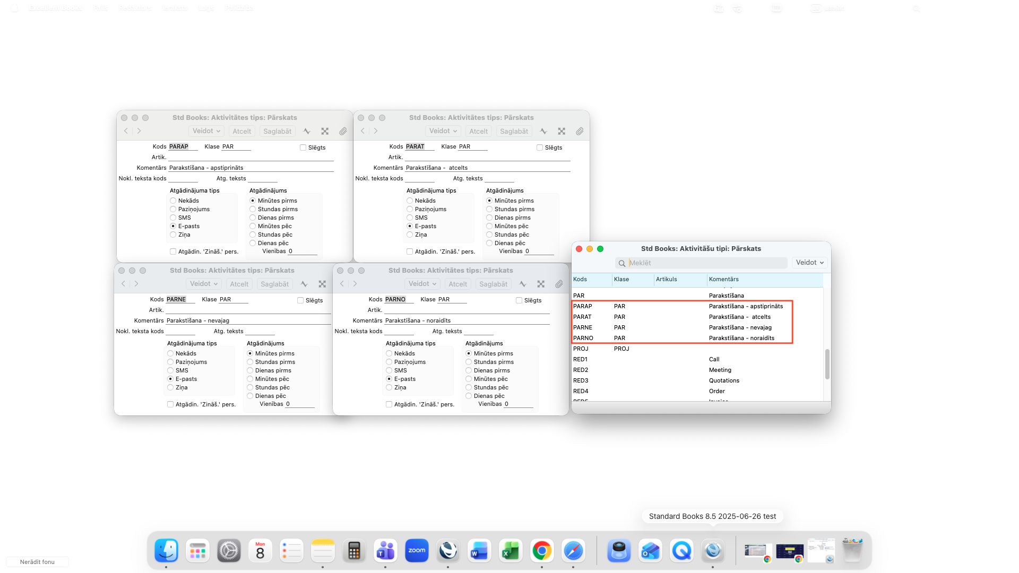Click the Komentārs column header
Viewport: 1019px width, 573px height.
723,279
